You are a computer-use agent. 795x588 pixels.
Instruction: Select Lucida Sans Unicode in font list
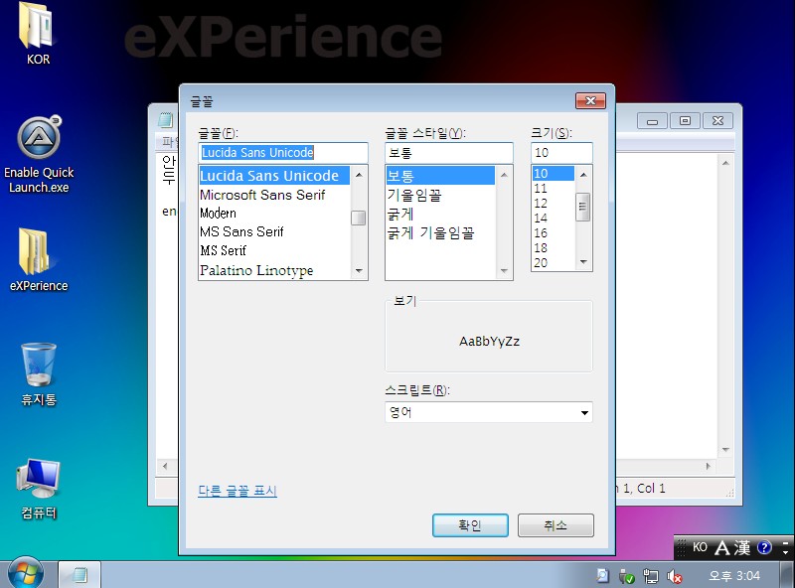(x=274, y=176)
